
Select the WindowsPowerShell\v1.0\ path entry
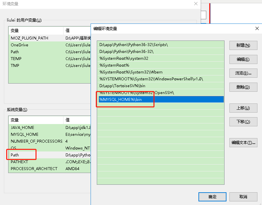(160, 79)
